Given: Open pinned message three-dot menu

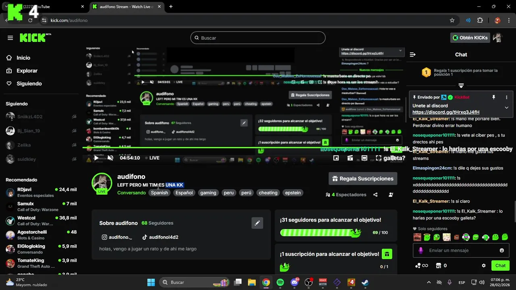Looking at the screenshot, I should point(507,97).
